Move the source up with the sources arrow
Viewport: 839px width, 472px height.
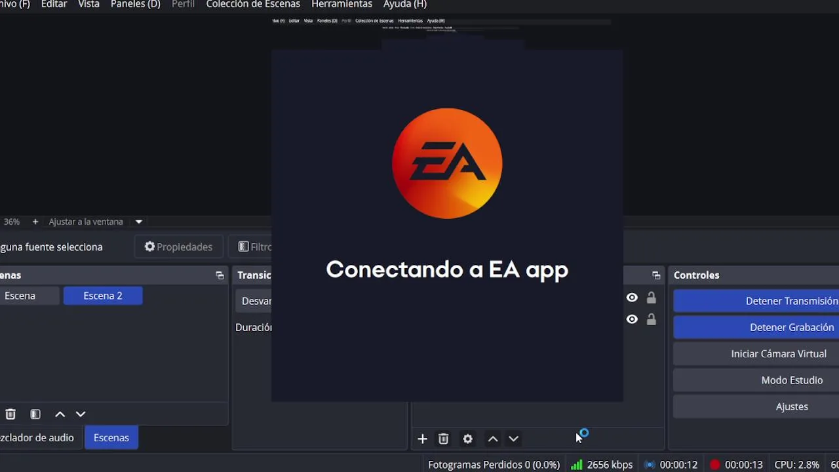493,439
